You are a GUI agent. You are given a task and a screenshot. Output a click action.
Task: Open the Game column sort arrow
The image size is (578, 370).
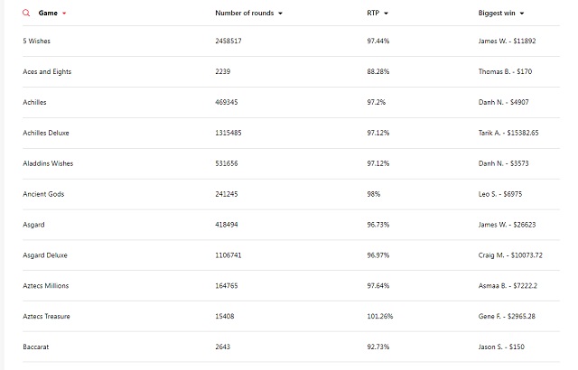pyautogui.click(x=64, y=14)
